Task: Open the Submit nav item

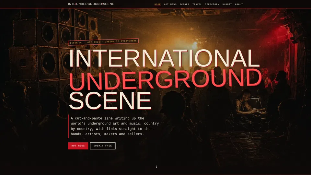Action: tap(227, 4)
